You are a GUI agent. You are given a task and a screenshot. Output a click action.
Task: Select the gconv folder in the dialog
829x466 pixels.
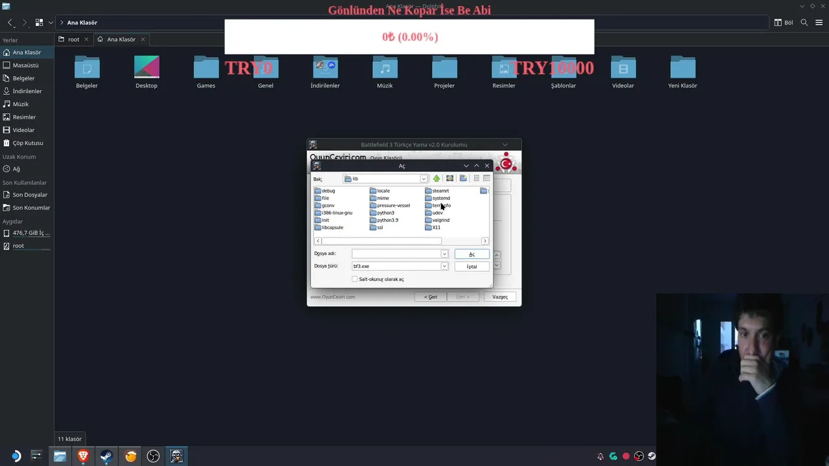pyautogui.click(x=324, y=205)
